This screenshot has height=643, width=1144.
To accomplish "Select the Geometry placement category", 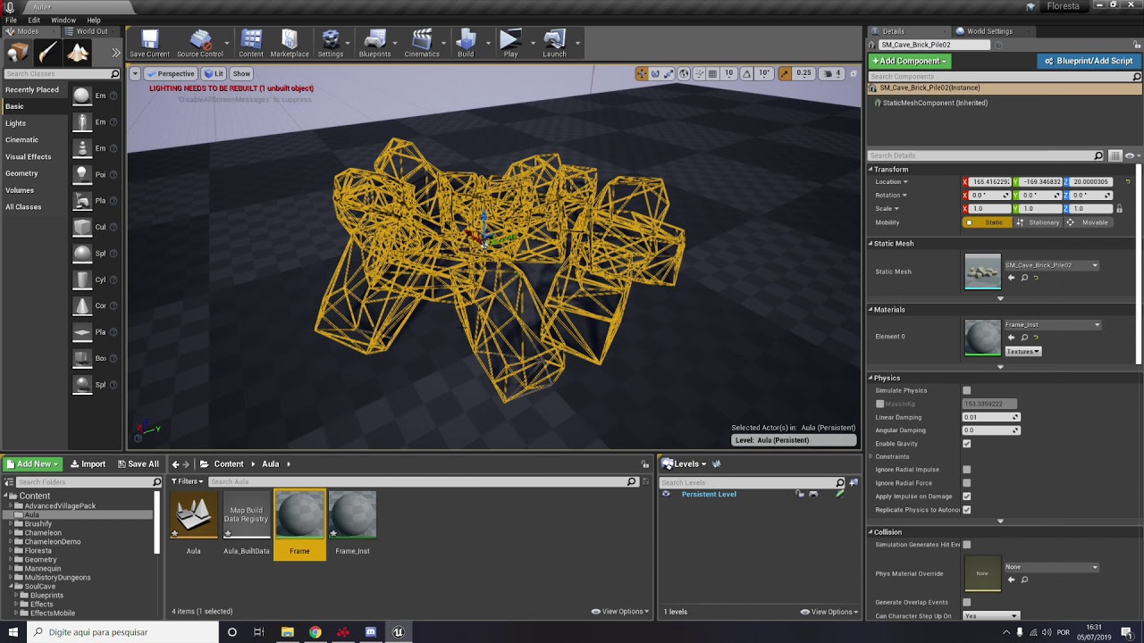I will coord(21,173).
